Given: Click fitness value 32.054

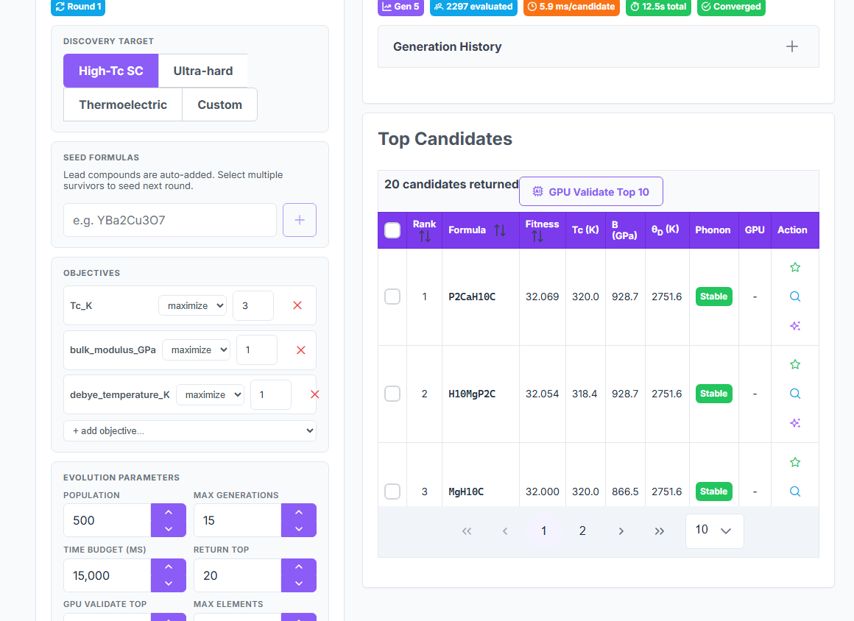Looking at the screenshot, I should (x=542, y=394).
